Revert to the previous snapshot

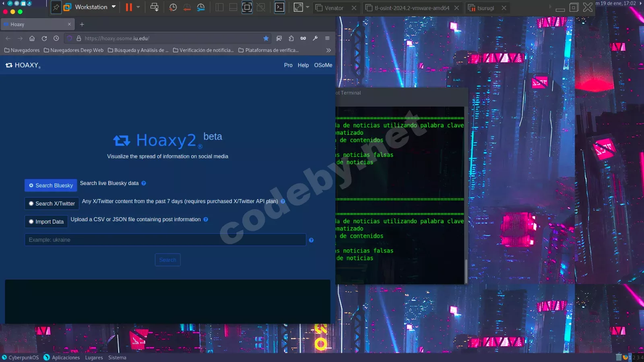pos(187,7)
